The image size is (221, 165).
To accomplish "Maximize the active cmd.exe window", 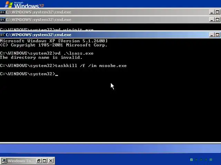I will click(217, 35).
